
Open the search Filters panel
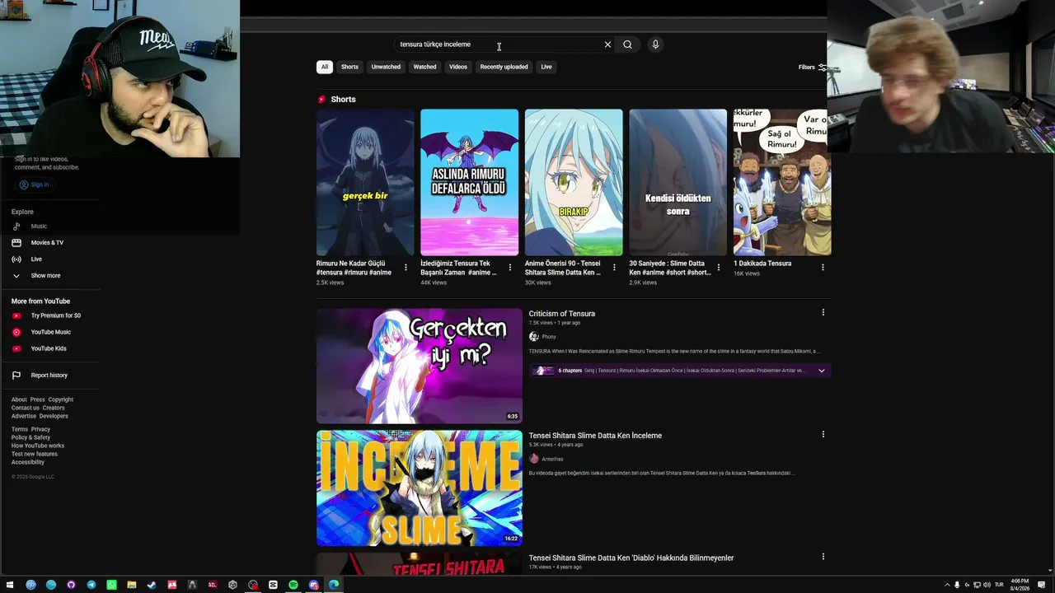(812, 68)
